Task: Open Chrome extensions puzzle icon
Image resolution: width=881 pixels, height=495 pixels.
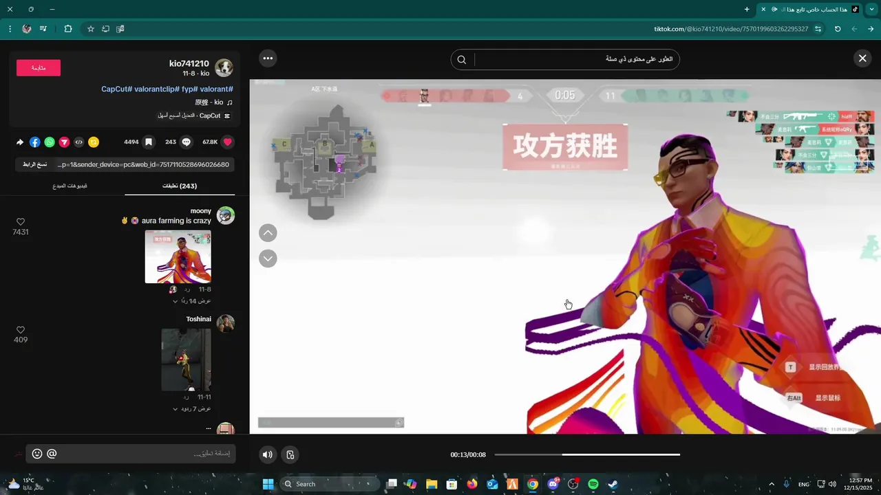Action: click(67, 29)
